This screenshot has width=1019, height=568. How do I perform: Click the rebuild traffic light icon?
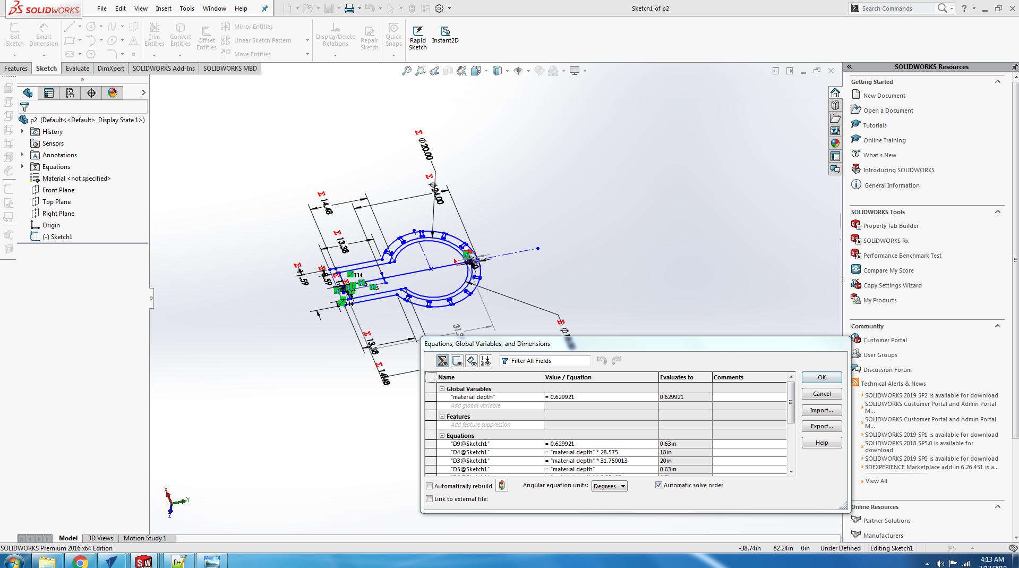pos(501,486)
